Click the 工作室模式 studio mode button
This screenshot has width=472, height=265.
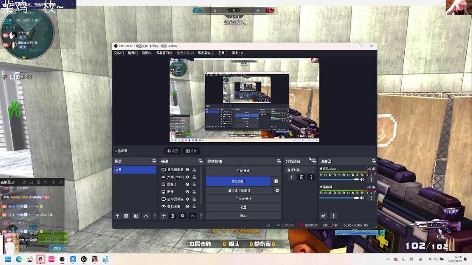[x=243, y=199]
